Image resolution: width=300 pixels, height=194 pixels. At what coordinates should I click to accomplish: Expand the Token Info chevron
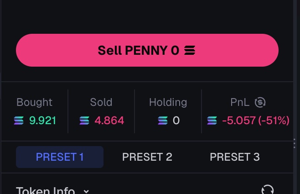(86, 191)
